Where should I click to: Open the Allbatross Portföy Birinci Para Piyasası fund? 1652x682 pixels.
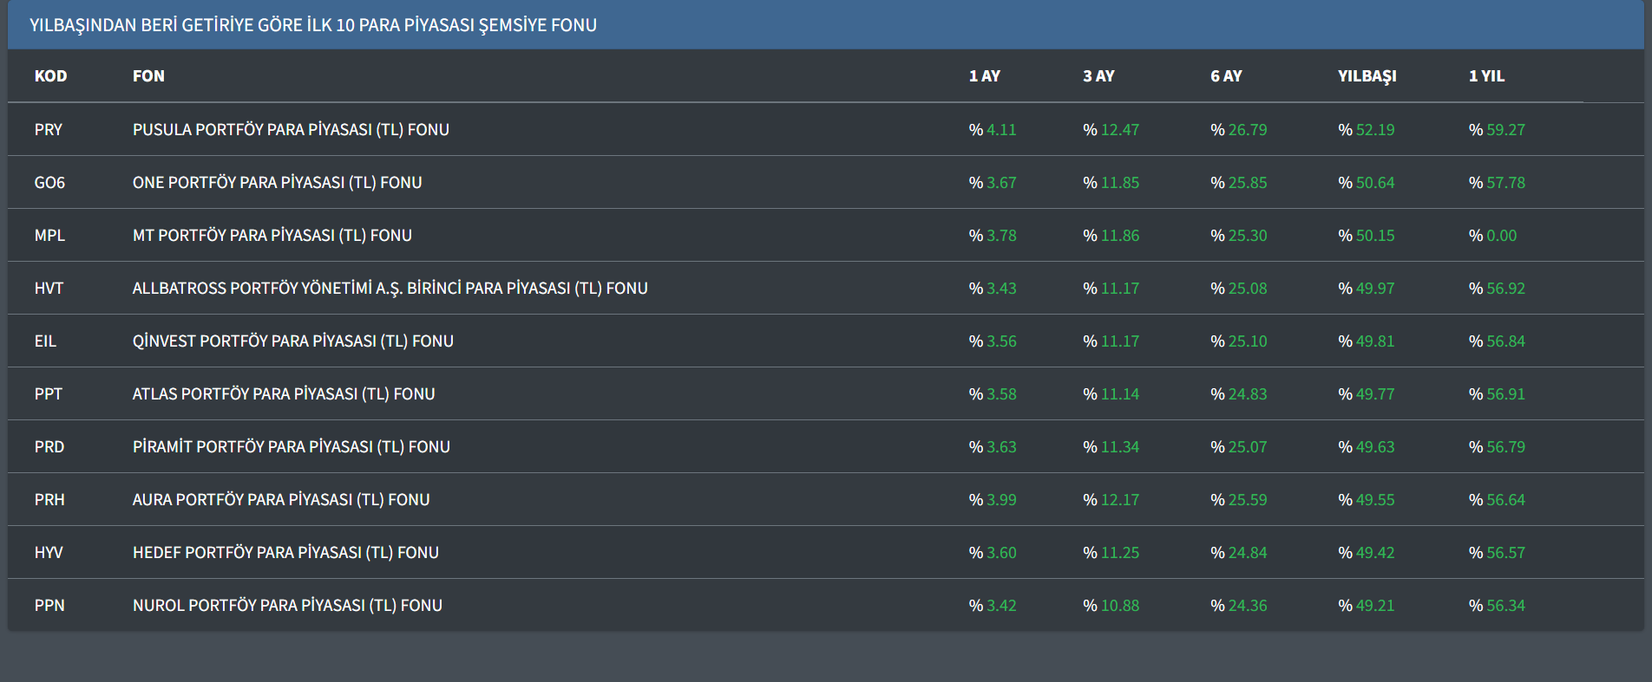390,289
